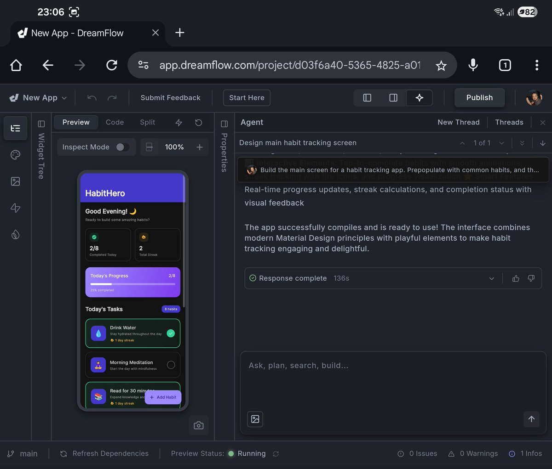552x469 pixels.
Task: Expand the Response complete details
Action: coord(491,278)
